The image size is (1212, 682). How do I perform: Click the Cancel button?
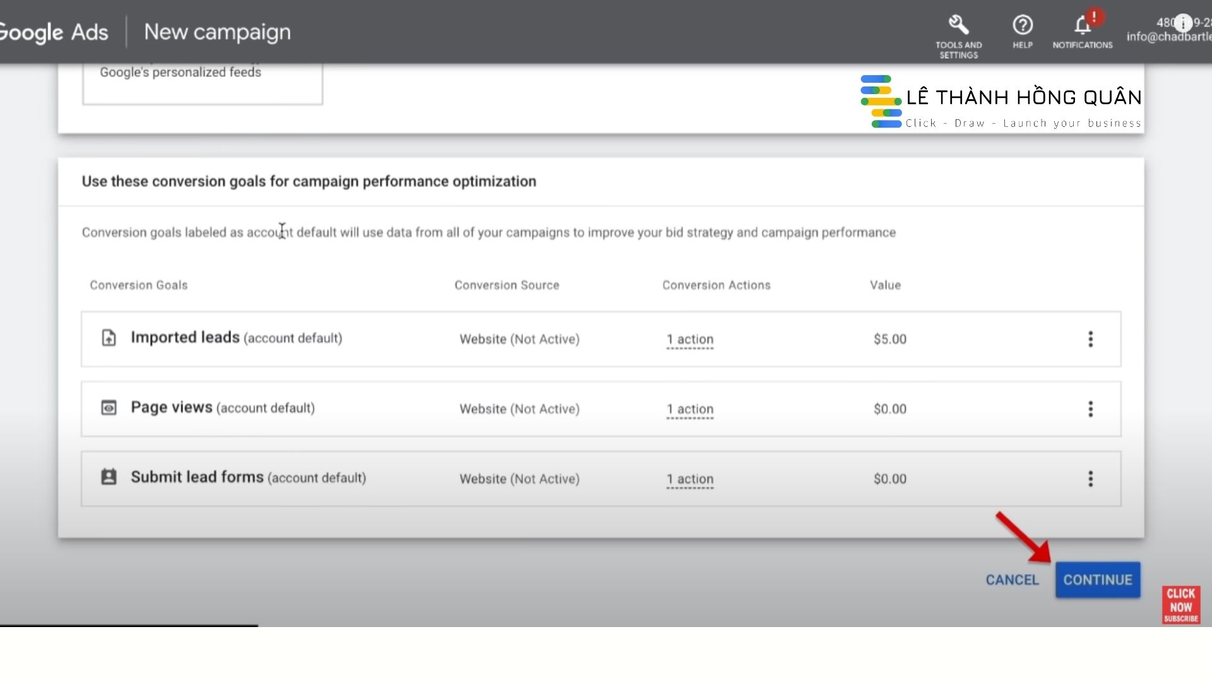pyautogui.click(x=1012, y=580)
